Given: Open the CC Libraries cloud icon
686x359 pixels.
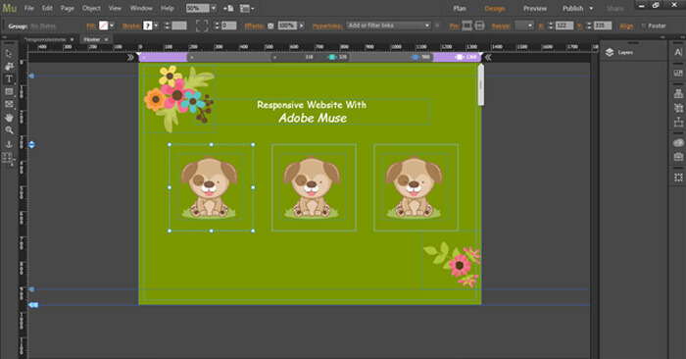Looking at the screenshot, I should tap(678, 143).
